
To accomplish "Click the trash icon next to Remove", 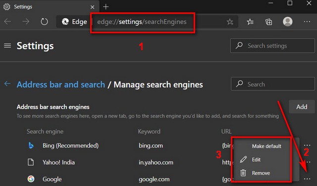I will [x=243, y=173].
